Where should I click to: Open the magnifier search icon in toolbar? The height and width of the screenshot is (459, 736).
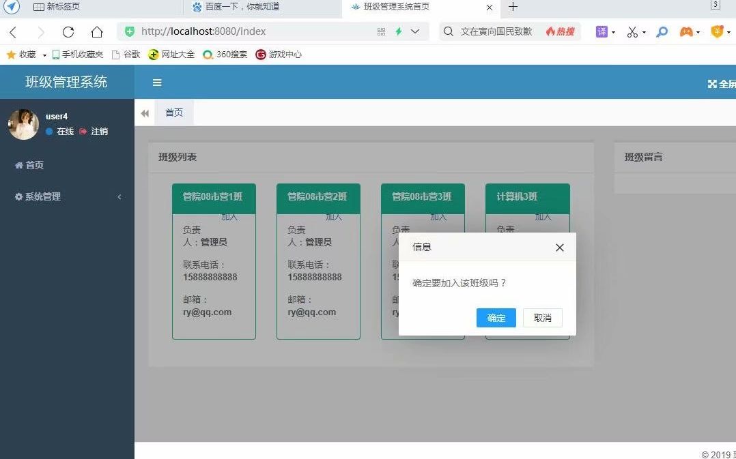(661, 31)
